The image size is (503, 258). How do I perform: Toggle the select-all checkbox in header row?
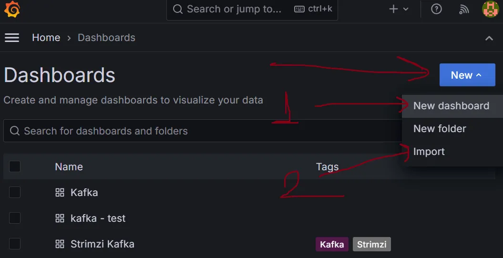pos(15,166)
